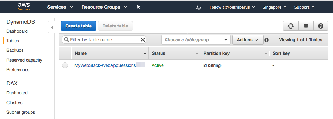Open the Follow t:@petrabarus account menu

coord(232,7)
